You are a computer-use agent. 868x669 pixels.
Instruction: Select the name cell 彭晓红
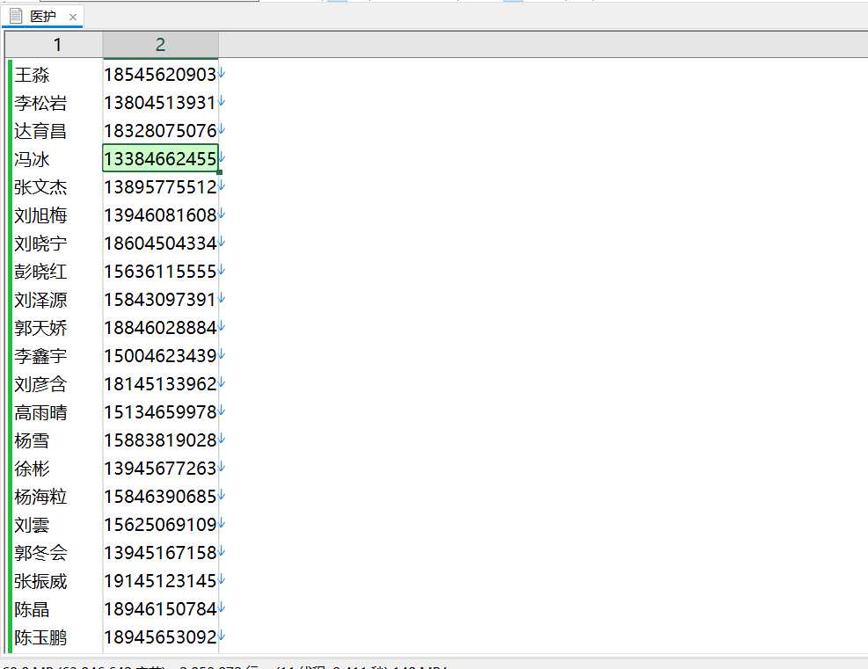click(x=40, y=272)
